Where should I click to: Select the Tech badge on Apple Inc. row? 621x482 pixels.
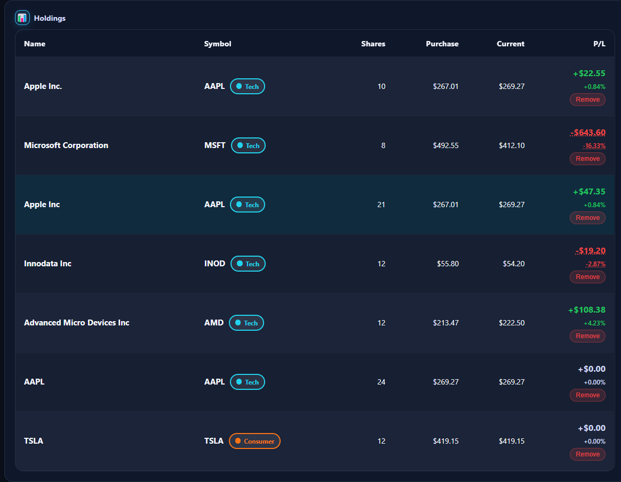(247, 86)
